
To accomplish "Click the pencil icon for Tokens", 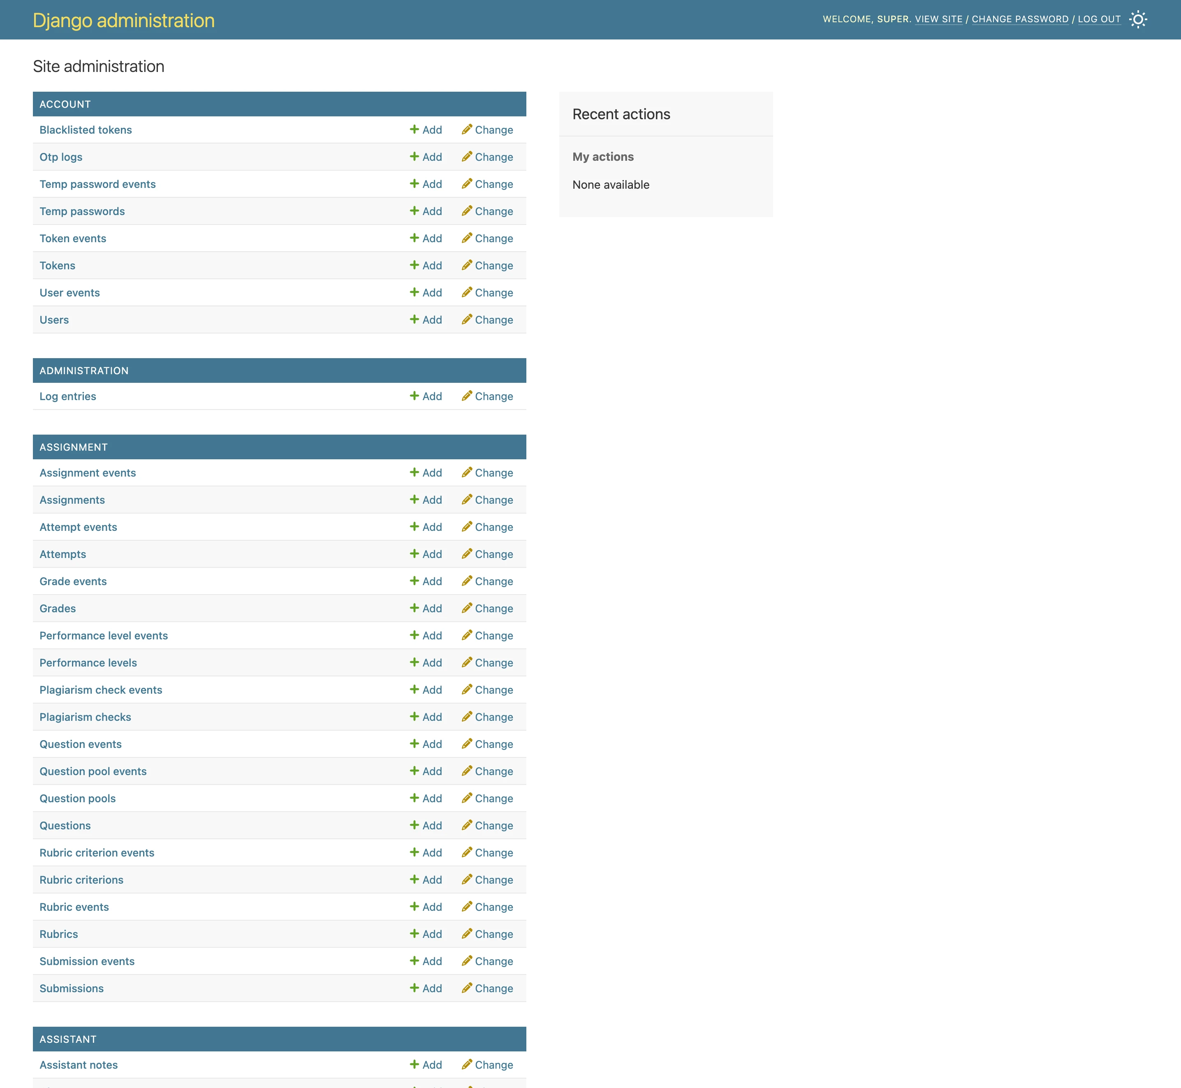I will pyautogui.click(x=467, y=265).
